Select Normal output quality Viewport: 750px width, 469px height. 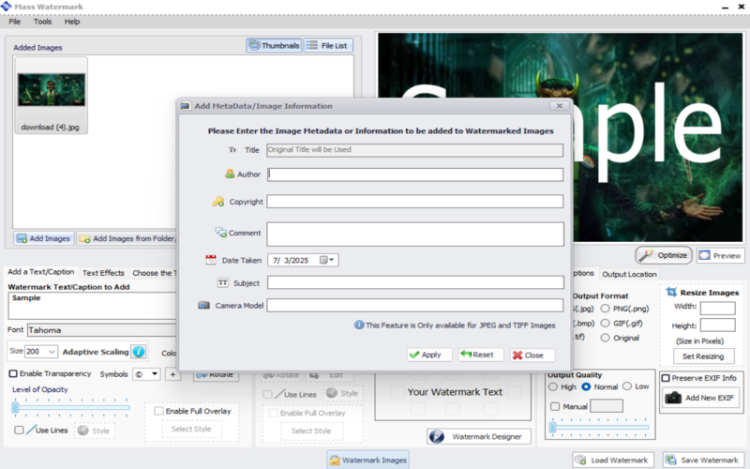[x=586, y=386]
